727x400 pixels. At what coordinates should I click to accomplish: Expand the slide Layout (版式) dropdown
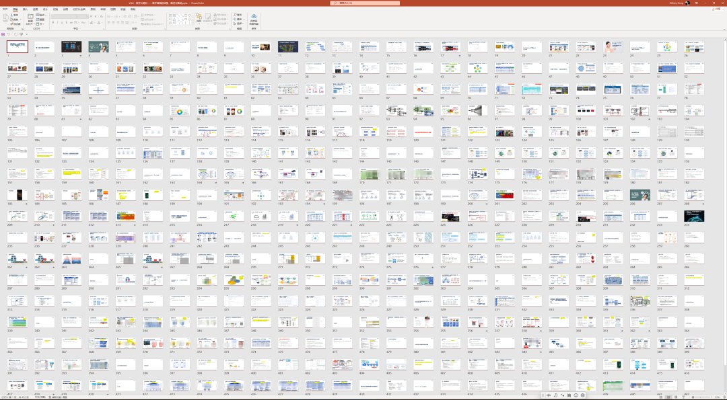click(41, 14)
